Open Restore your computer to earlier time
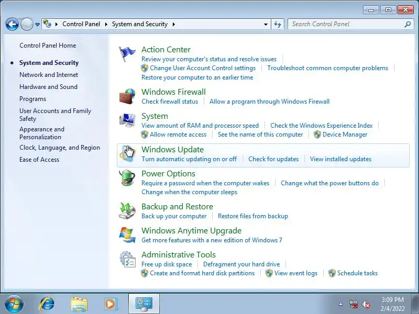419x314 pixels. pos(197,77)
